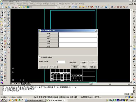
Task: Select the Linear dimension tool on right toolbar
Action: (134, 12)
